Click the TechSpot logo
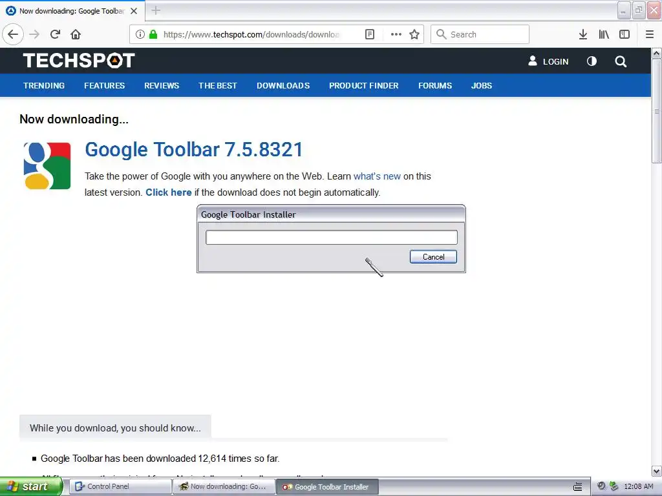 79,60
